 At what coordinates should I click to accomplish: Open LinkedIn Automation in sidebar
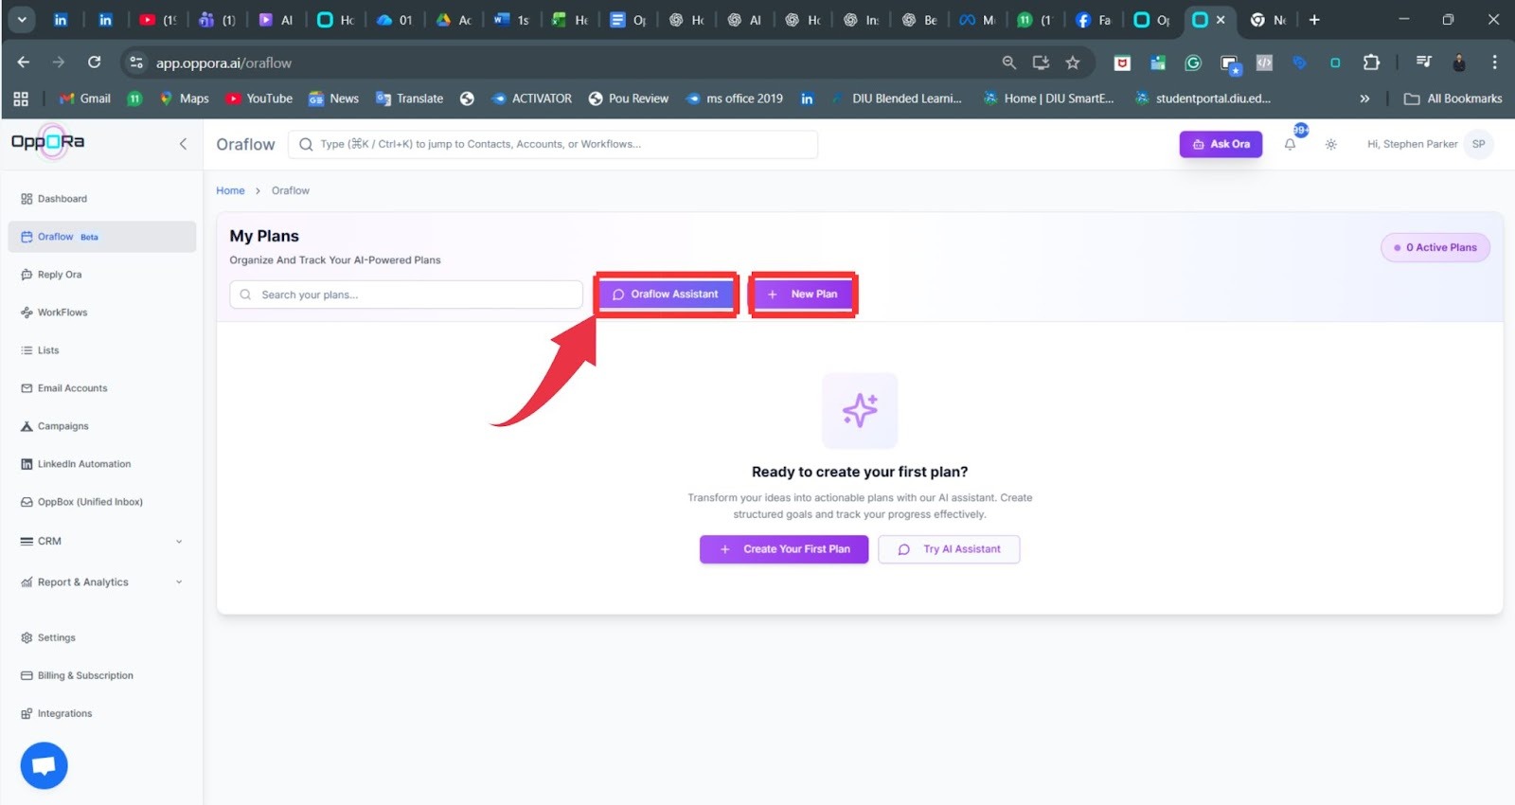point(83,464)
